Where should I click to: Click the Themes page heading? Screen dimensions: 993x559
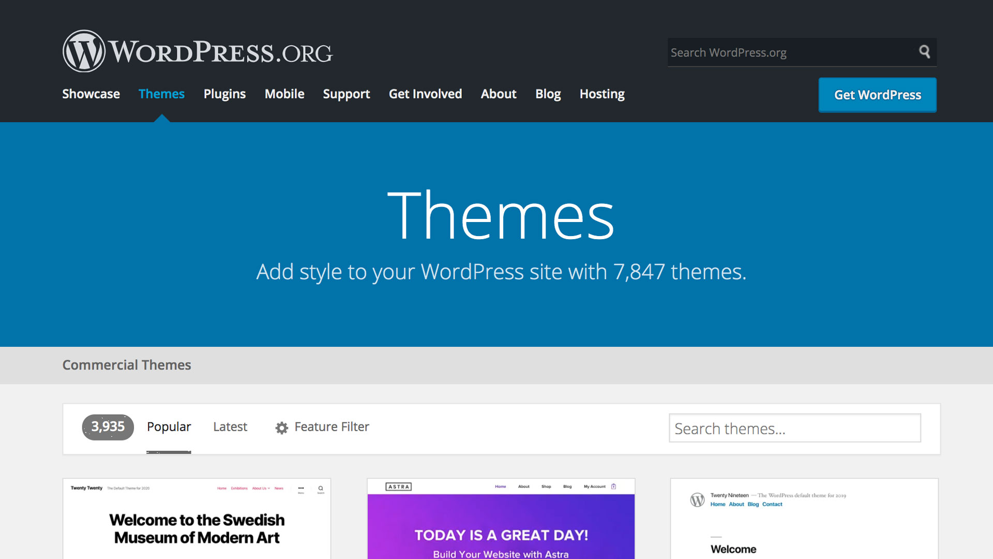click(501, 215)
